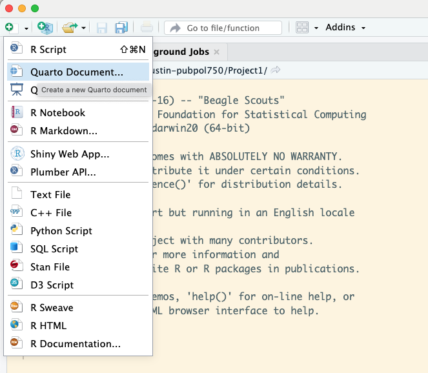Close the Background Jobs tab
The height and width of the screenshot is (373, 428).
pyautogui.click(x=217, y=52)
